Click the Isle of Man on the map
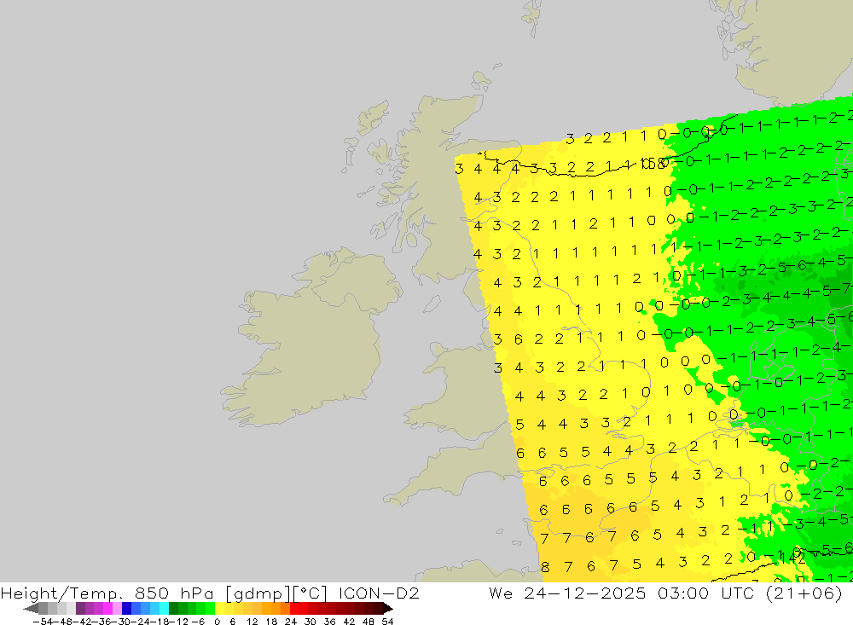853x625 pixels. click(x=432, y=304)
